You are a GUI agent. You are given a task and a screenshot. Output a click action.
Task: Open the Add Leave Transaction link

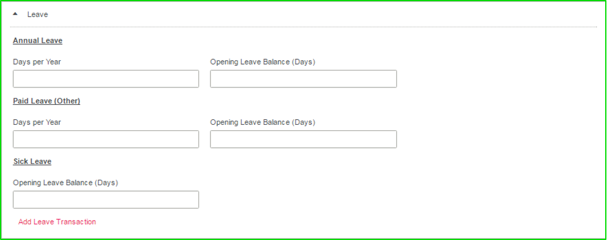coord(57,222)
